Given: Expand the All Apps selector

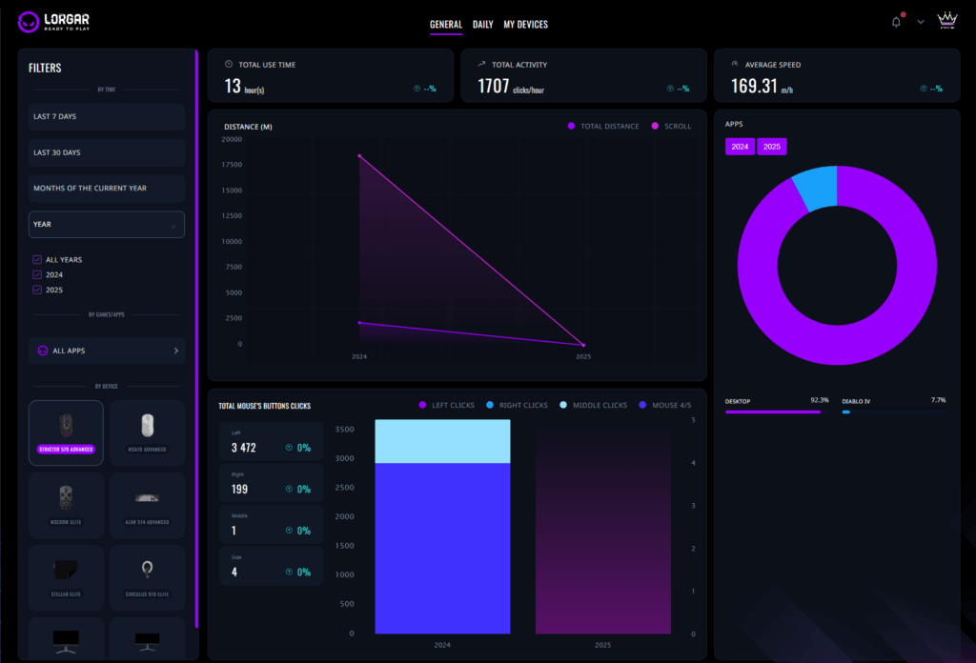Looking at the screenshot, I should tap(106, 351).
